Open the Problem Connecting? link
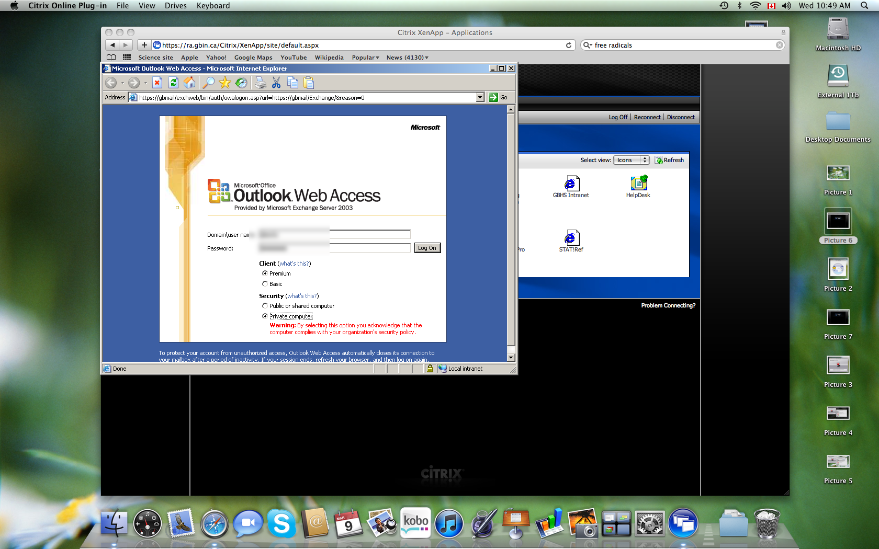Screen dimensions: 879x549 coord(668,305)
